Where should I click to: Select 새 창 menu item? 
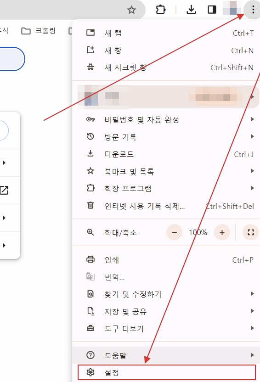pos(166,51)
